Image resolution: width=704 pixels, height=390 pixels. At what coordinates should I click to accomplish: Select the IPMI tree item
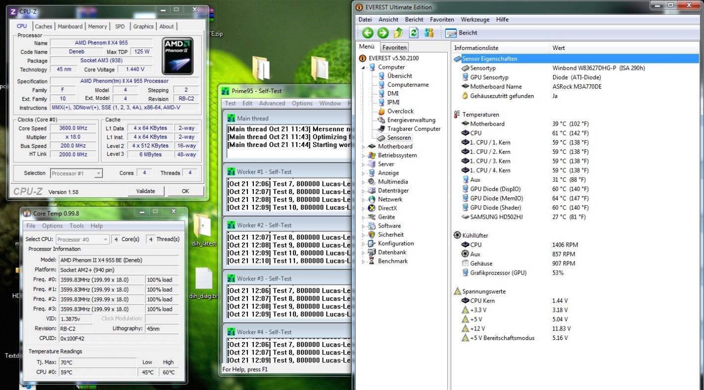(393, 102)
